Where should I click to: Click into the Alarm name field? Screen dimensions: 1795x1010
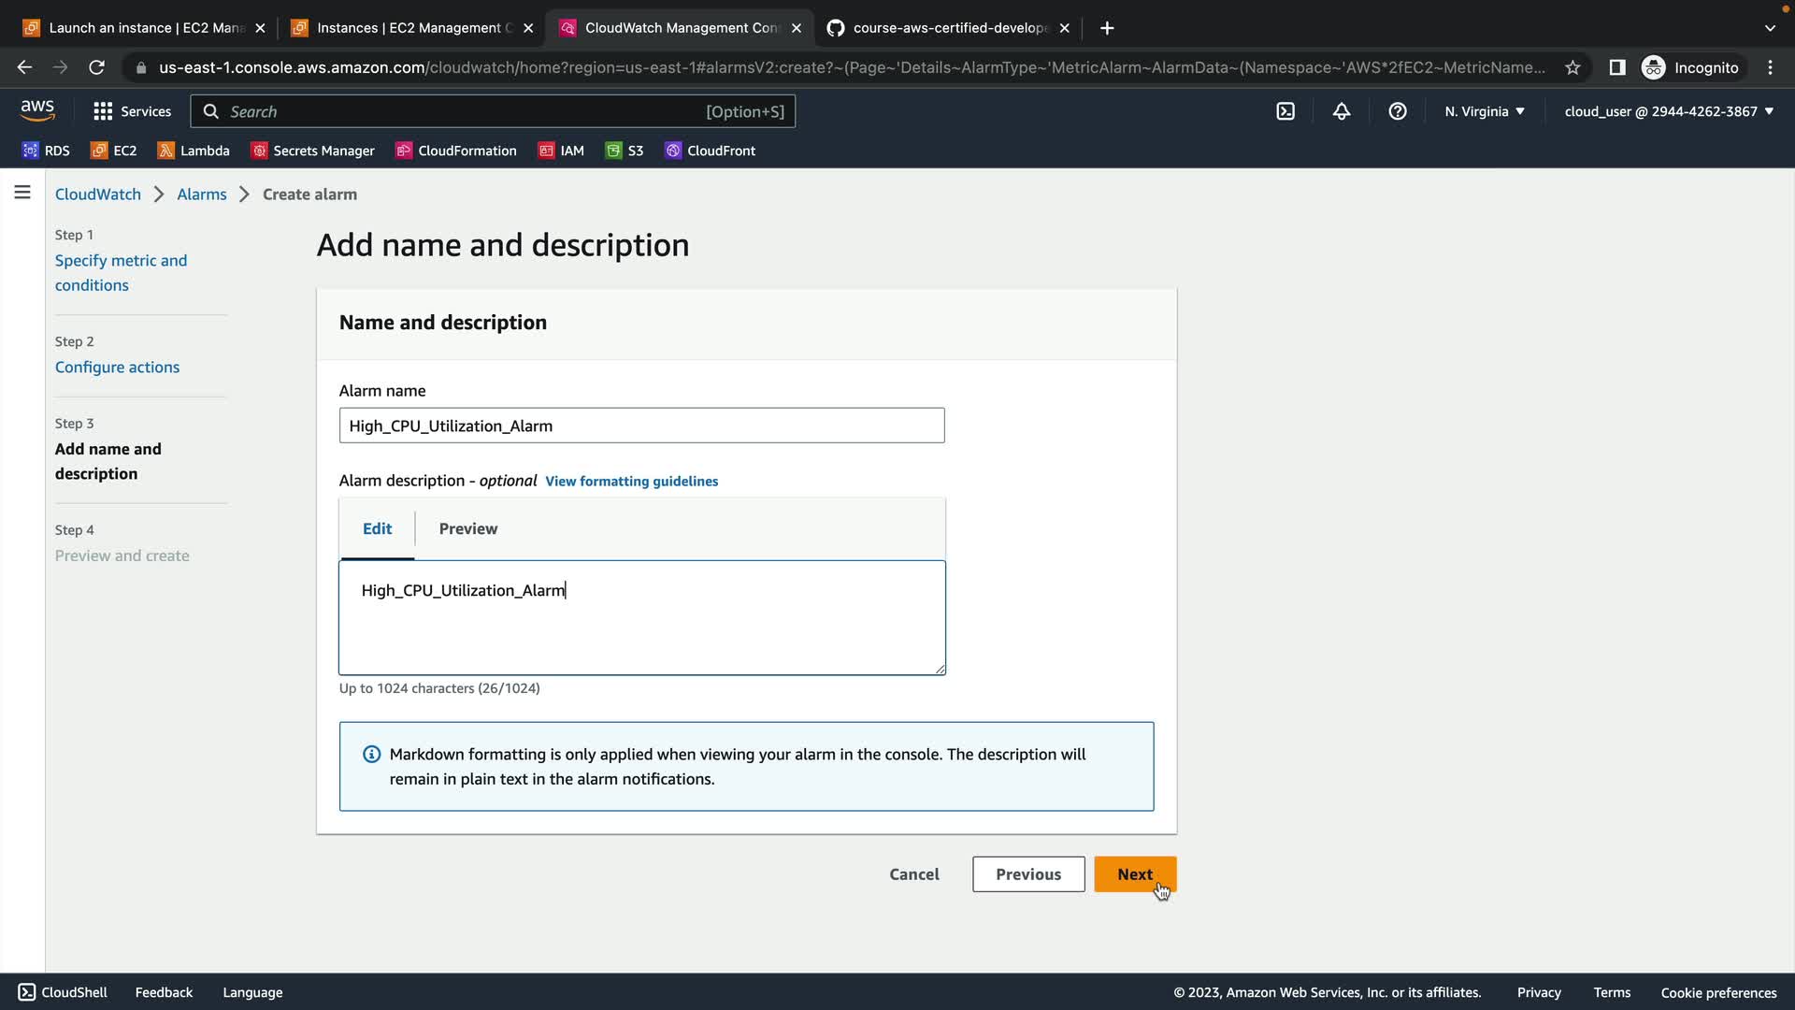(x=641, y=426)
